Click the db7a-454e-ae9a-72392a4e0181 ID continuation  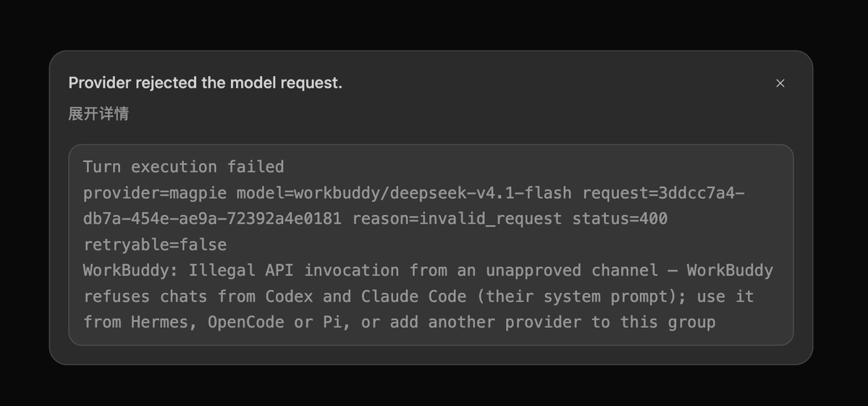tap(212, 219)
